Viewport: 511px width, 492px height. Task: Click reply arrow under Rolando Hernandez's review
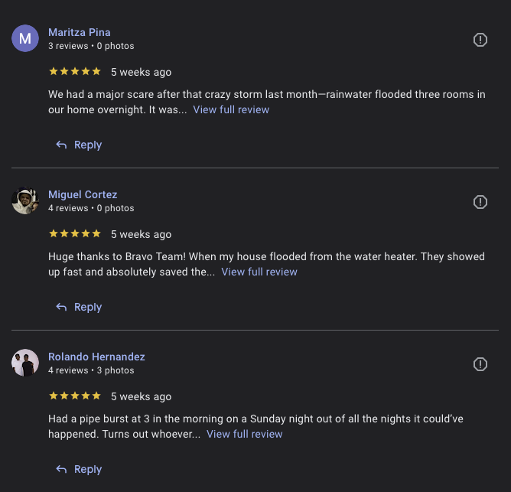coord(62,469)
